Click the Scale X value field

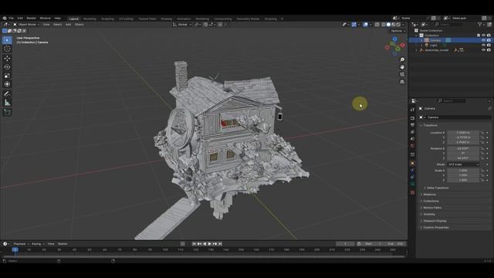point(463,171)
